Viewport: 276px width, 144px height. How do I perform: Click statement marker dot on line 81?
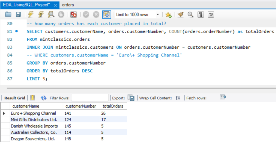click(x=17, y=31)
